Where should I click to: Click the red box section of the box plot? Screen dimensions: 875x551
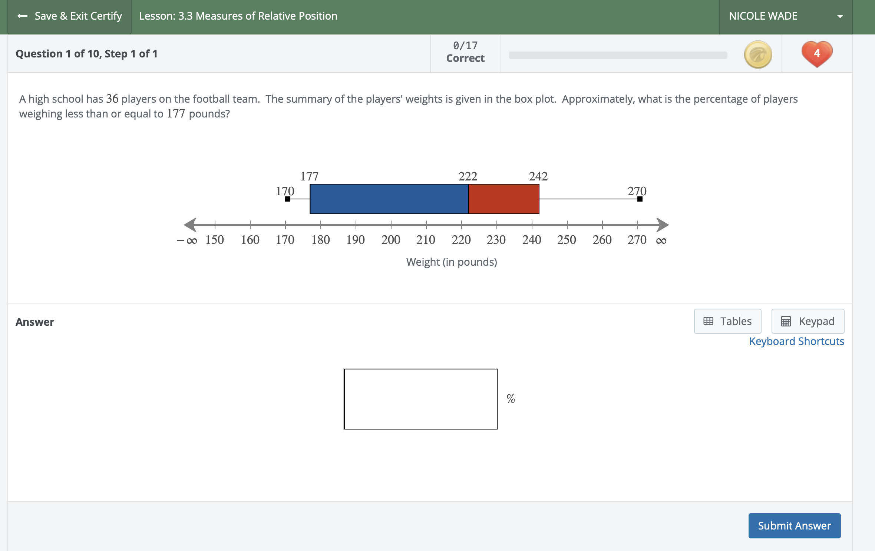503,199
